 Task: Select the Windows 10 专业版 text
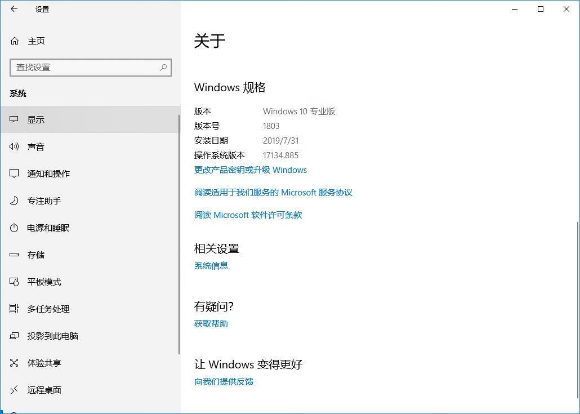[x=299, y=112]
